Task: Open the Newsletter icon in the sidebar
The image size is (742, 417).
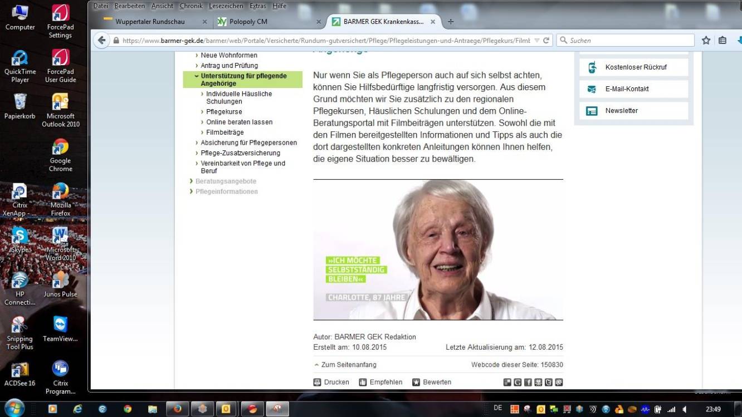Action: 591,110
